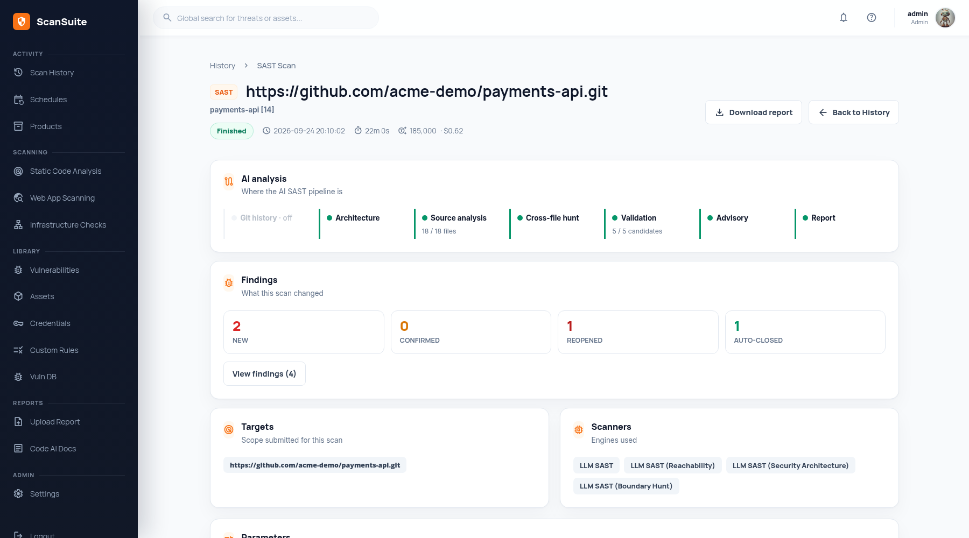The image size is (969, 538).
Task: Focus the global search field
Action: (266, 18)
